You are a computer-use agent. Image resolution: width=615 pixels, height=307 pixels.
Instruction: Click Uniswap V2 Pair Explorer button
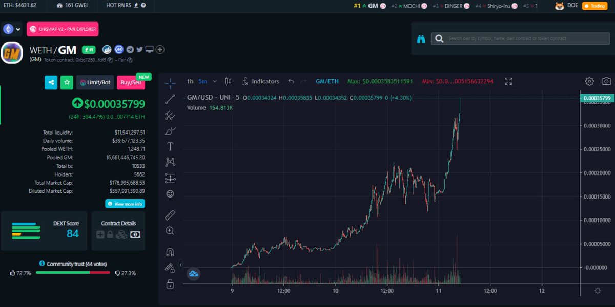click(x=63, y=29)
